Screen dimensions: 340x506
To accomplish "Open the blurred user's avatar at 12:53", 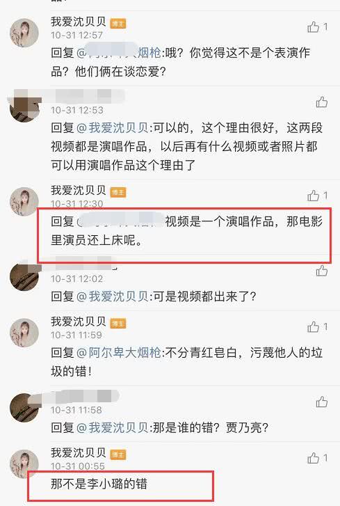I will tap(24, 108).
